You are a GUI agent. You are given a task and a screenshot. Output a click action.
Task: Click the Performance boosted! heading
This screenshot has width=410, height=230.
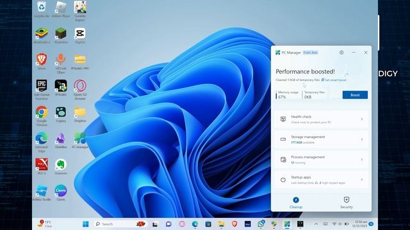tap(305, 72)
